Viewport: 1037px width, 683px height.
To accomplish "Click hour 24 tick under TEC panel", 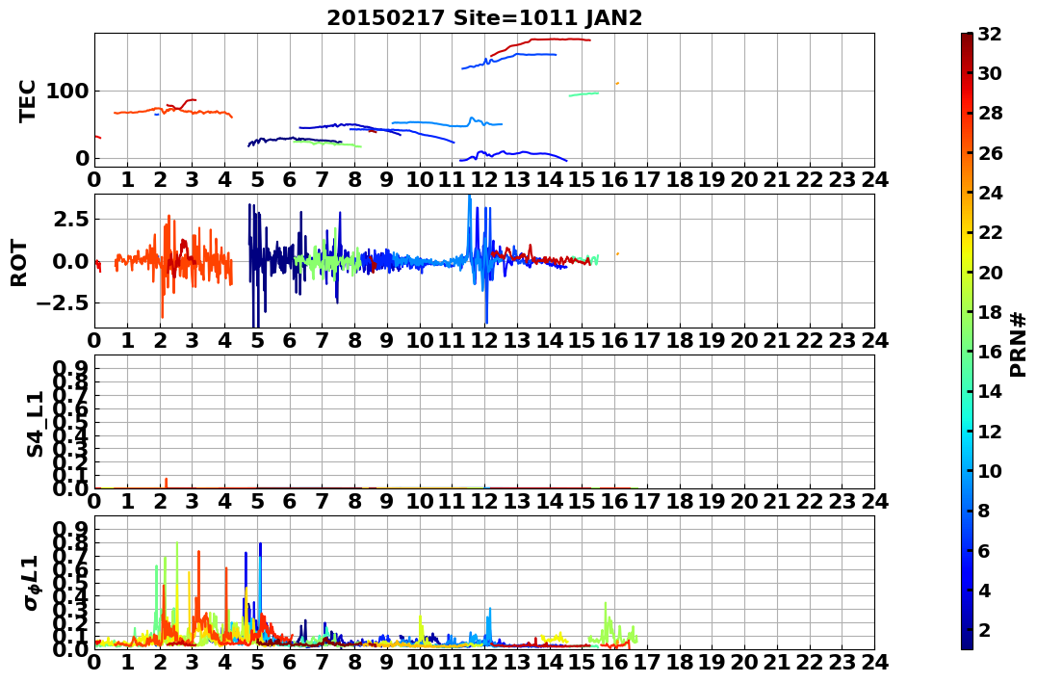I will [875, 179].
